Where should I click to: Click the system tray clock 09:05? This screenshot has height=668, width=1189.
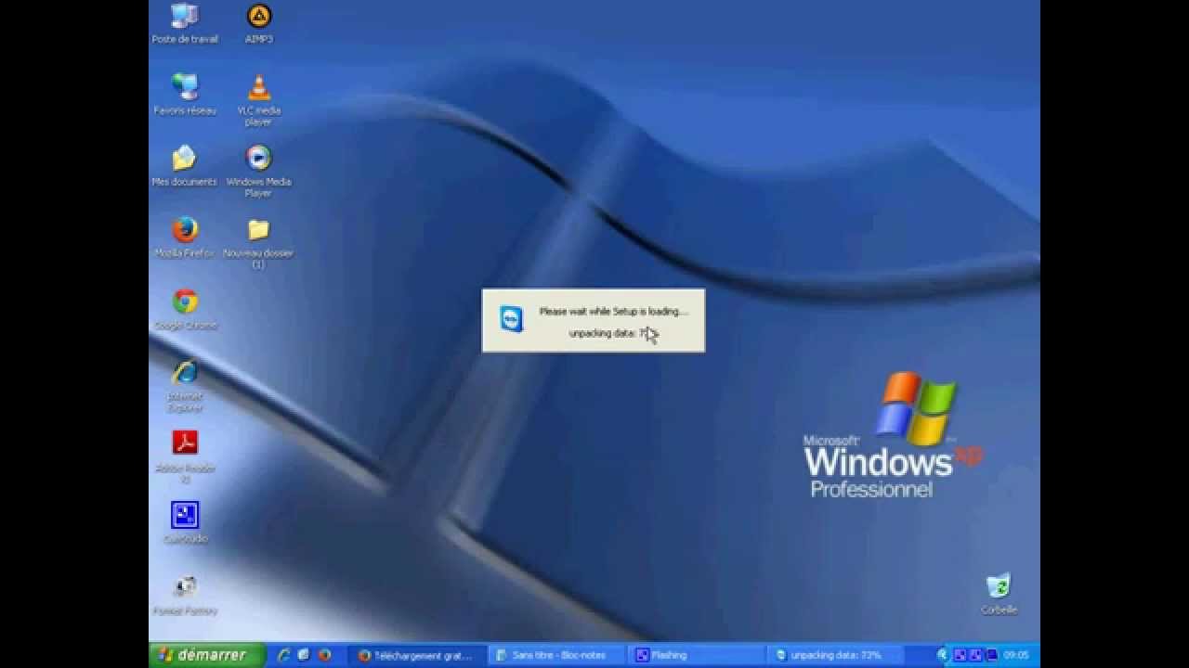click(x=1016, y=655)
